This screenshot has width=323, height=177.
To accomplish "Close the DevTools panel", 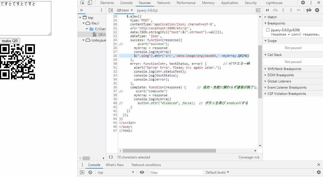I will 318,3.
